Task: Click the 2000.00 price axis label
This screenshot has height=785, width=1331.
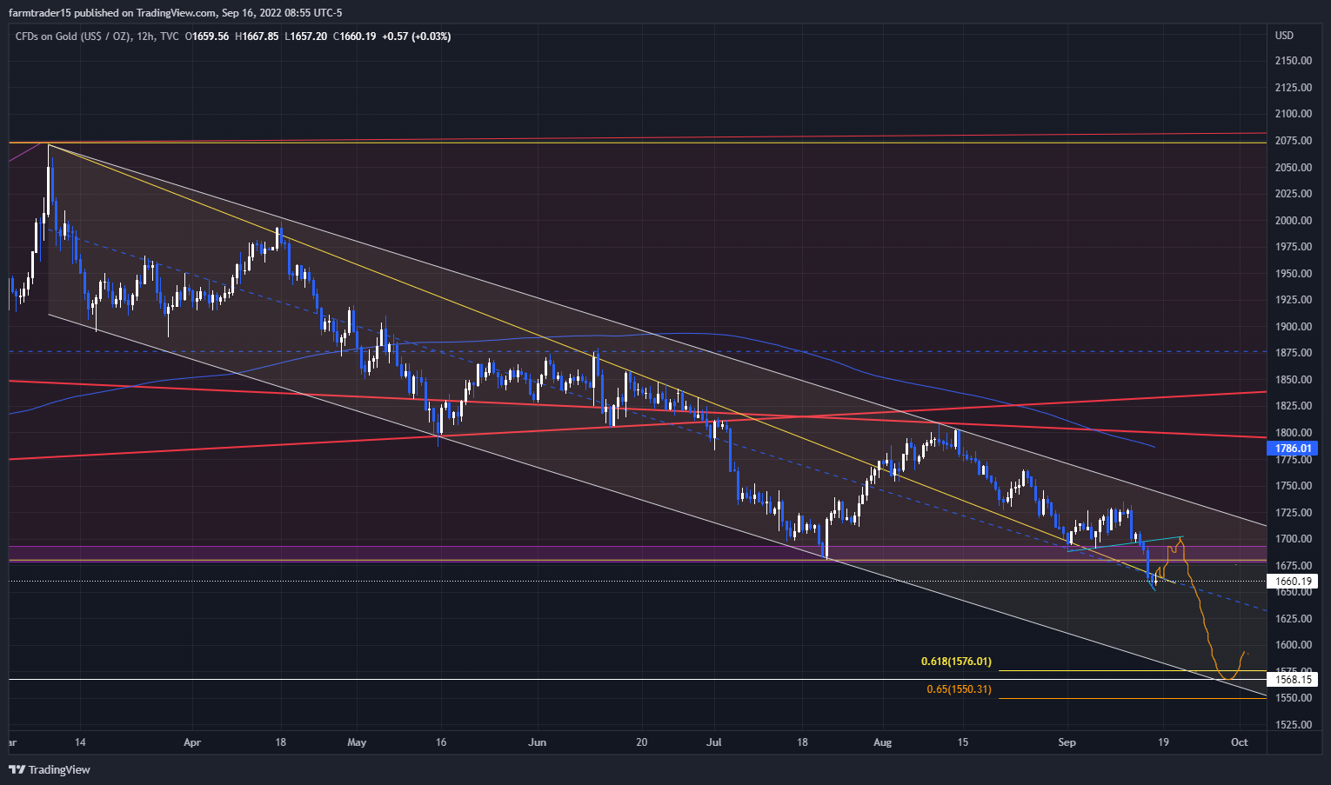Action: coord(1294,221)
